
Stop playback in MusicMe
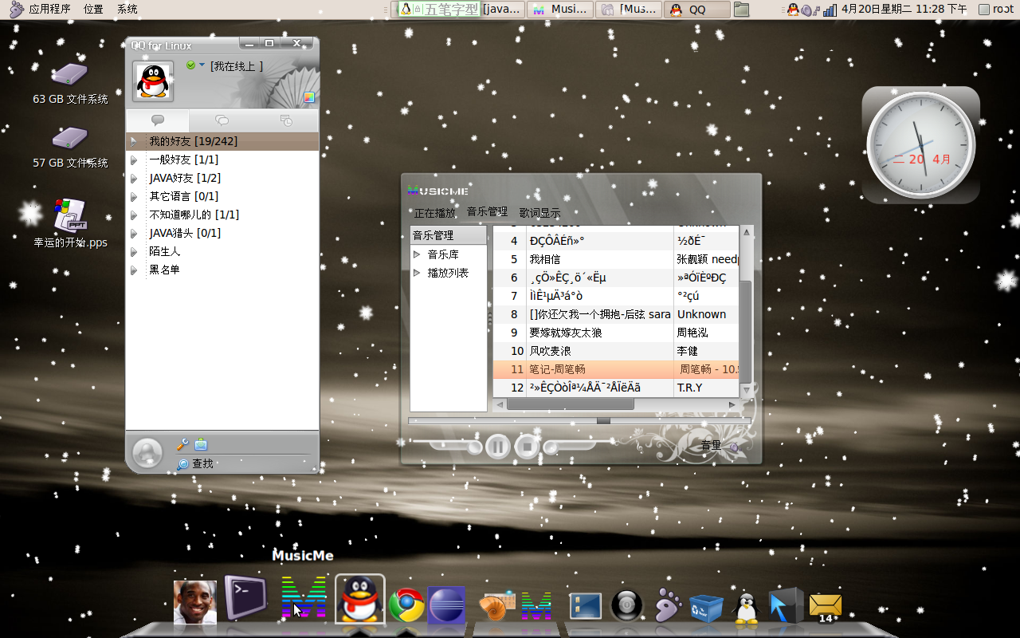(x=527, y=446)
